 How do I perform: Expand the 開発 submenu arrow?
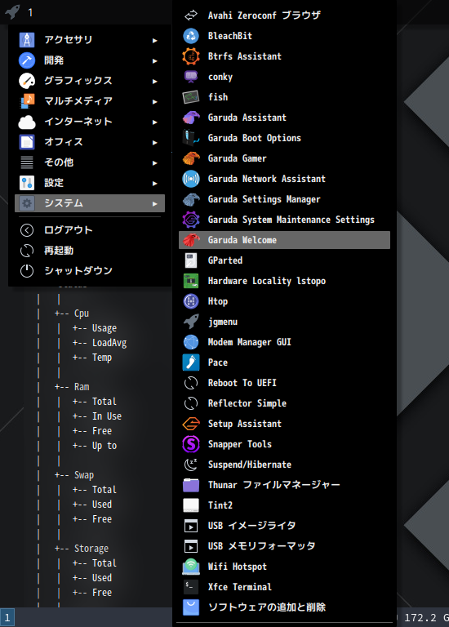pyautogui.click(x=155, y=60)
